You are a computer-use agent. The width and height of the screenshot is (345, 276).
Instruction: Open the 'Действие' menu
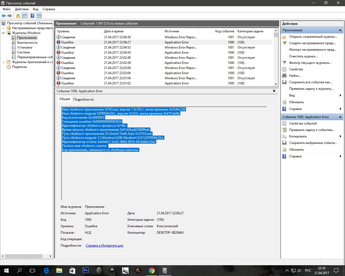point(22,9)
